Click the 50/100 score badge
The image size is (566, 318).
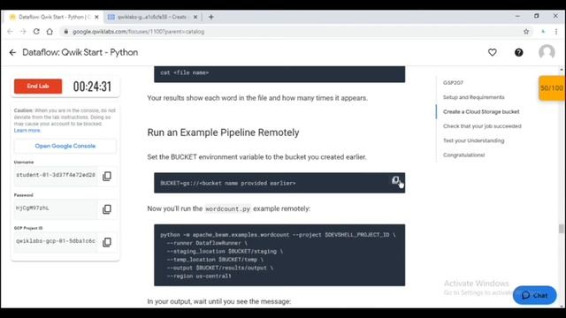pos(552,88)
